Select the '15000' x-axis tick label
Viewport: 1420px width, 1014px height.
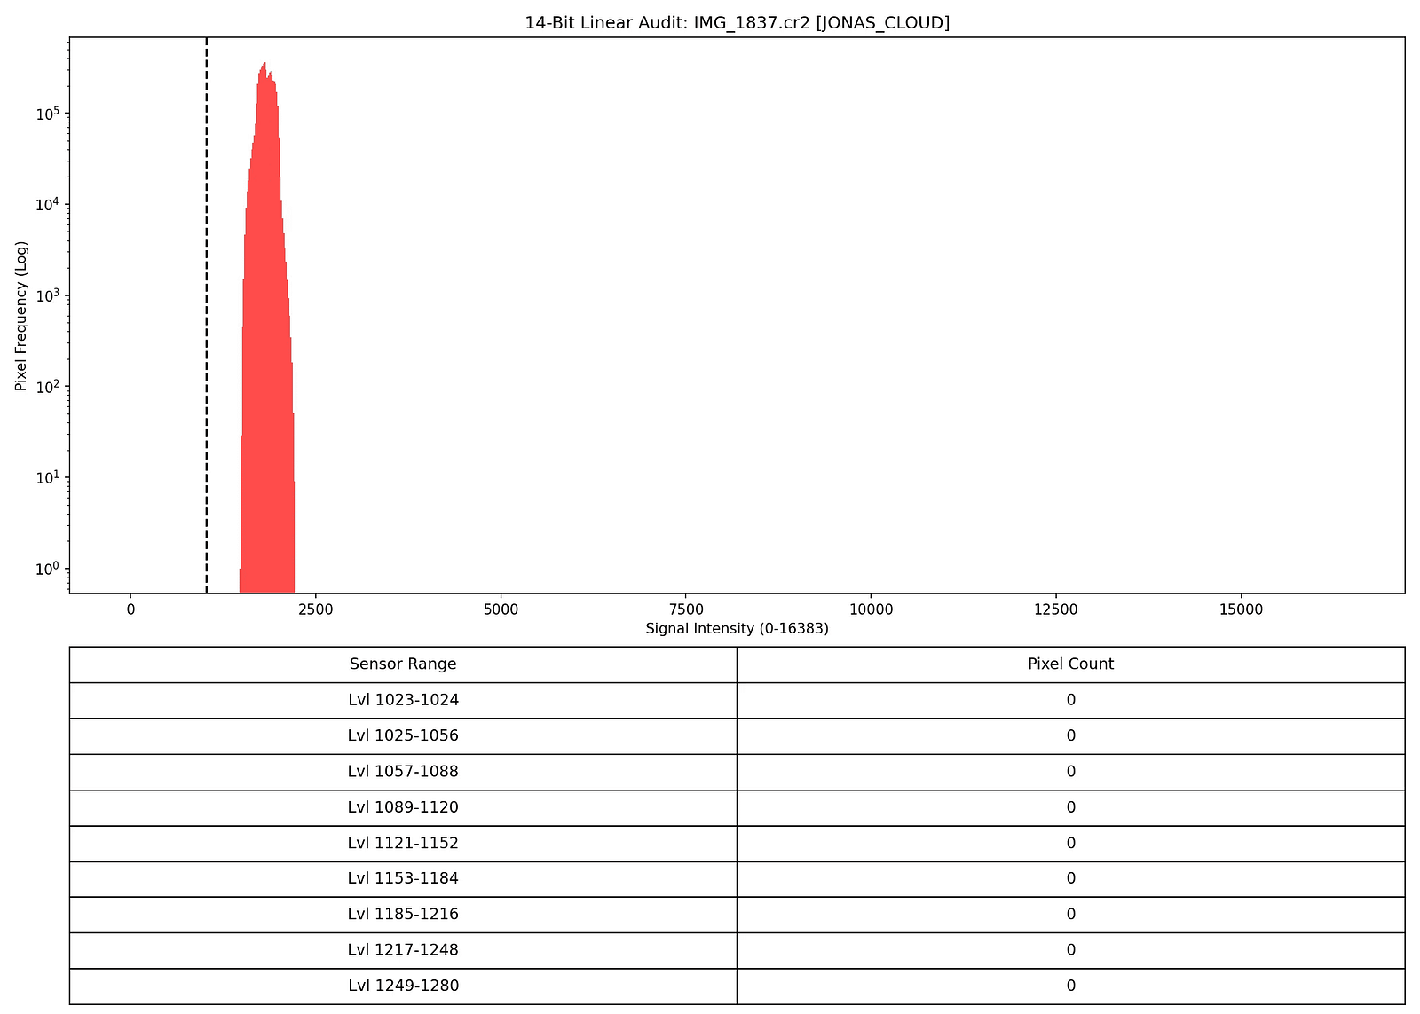point(1240,609)
